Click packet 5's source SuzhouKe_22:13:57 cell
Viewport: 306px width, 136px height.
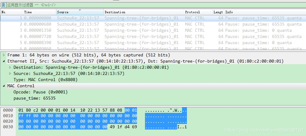coord(78,43)
